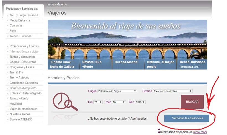The image size is (227, 135).
Task: Open Tarifas y descuentos
Action: (x=22, y=57)
